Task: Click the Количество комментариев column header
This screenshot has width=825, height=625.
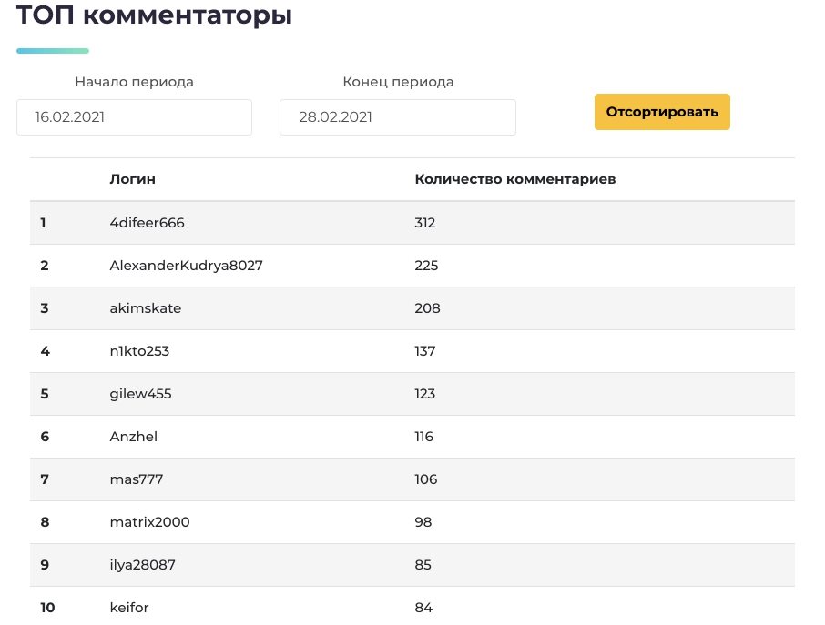Action: point(514,179)
